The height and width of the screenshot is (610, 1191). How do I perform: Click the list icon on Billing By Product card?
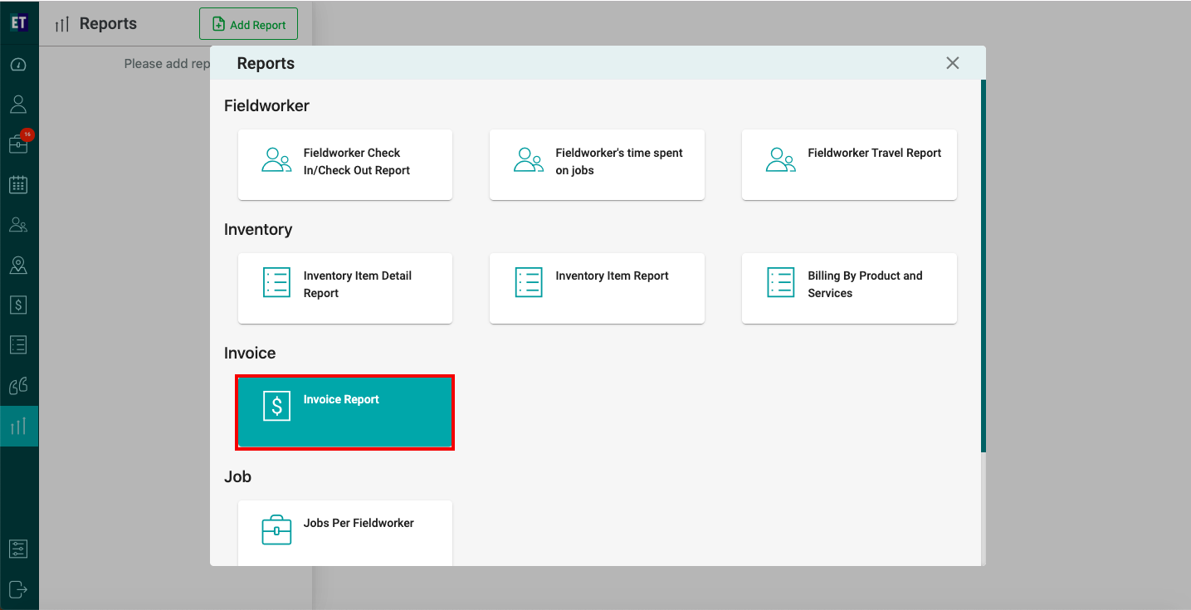781,282
